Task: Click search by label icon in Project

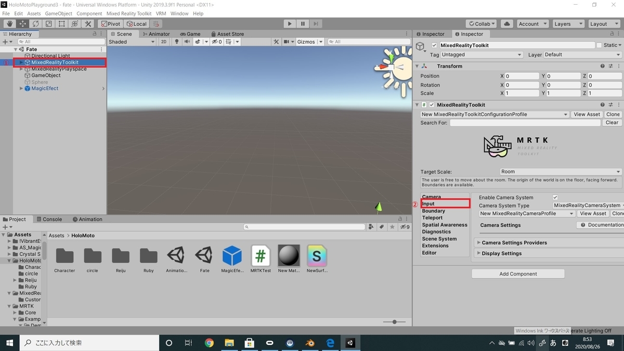Action: point(381,227)
